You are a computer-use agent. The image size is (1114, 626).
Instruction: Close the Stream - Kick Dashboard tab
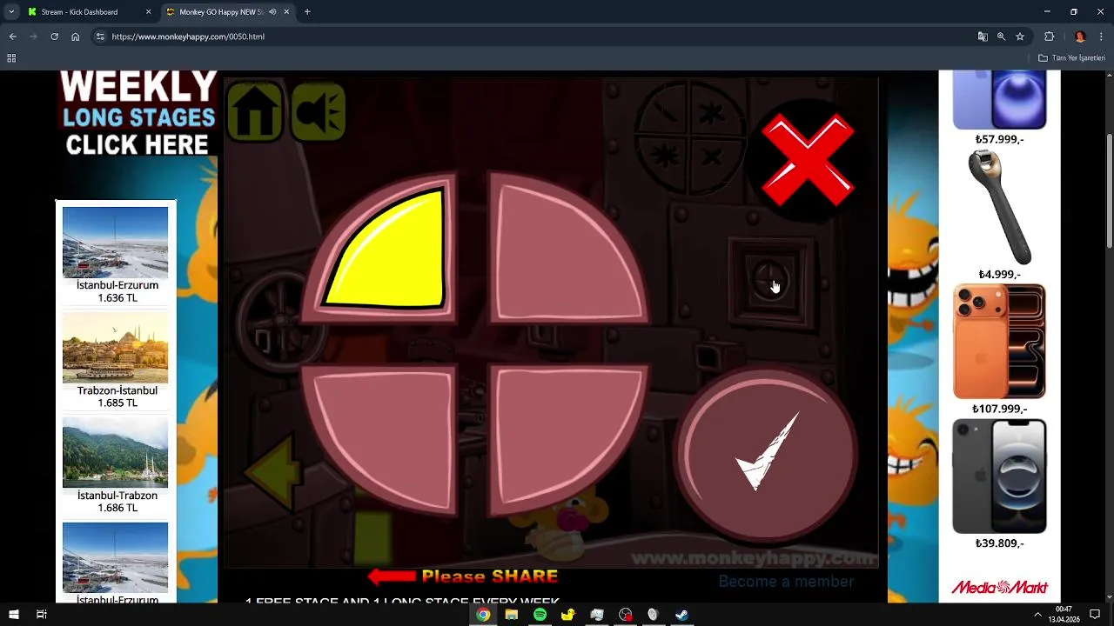[x=148, y=12]
